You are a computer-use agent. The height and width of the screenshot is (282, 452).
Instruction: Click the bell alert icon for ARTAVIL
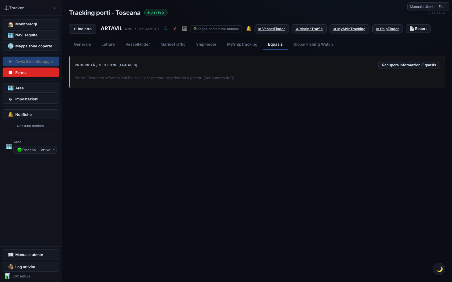(x=249, y=28)
